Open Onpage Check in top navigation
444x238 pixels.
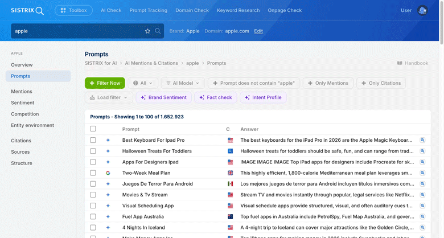[285, 10]
